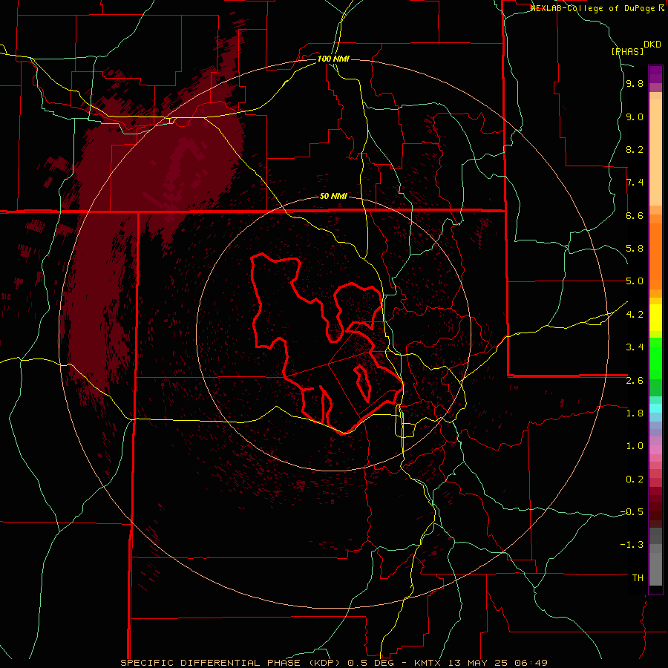
Task: Click the 9.8 scale value
Action: tap(635, 84)
